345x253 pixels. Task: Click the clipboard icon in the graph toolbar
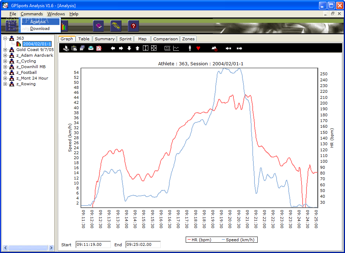pyautogui.click(x=74, y=48)
